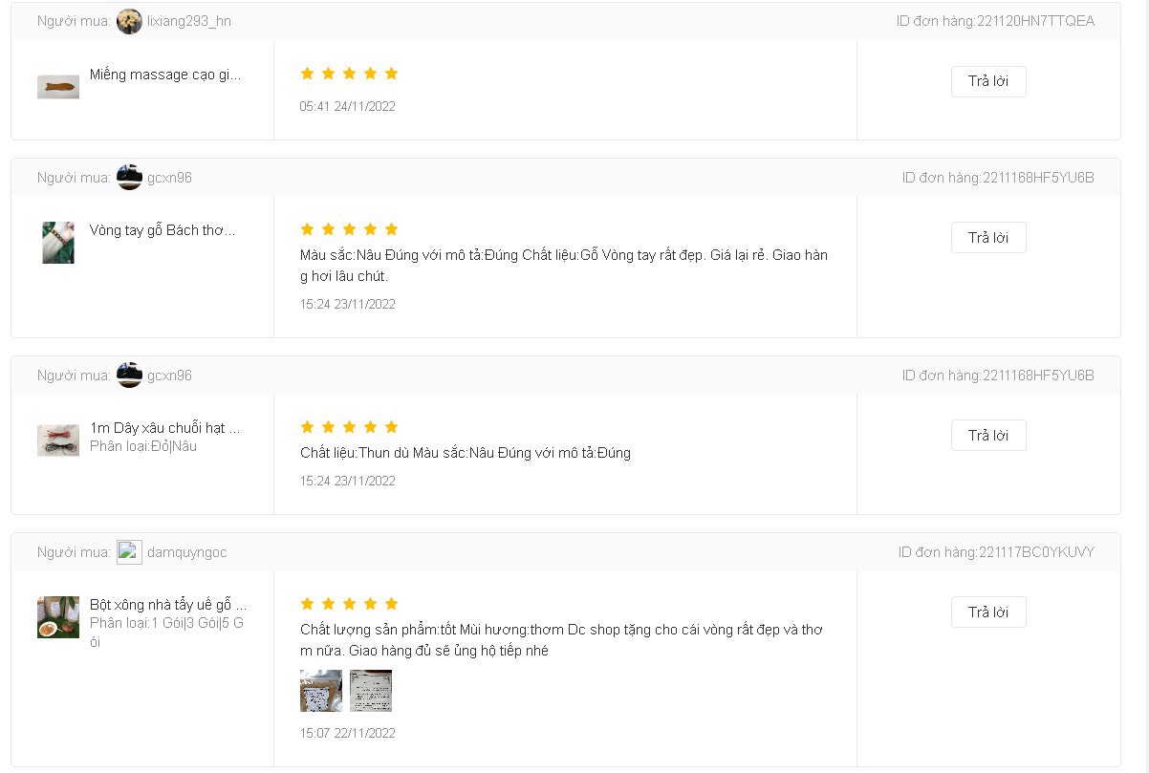
Task: Open massage scraper product thumbnail
Action: click(58, 87)
